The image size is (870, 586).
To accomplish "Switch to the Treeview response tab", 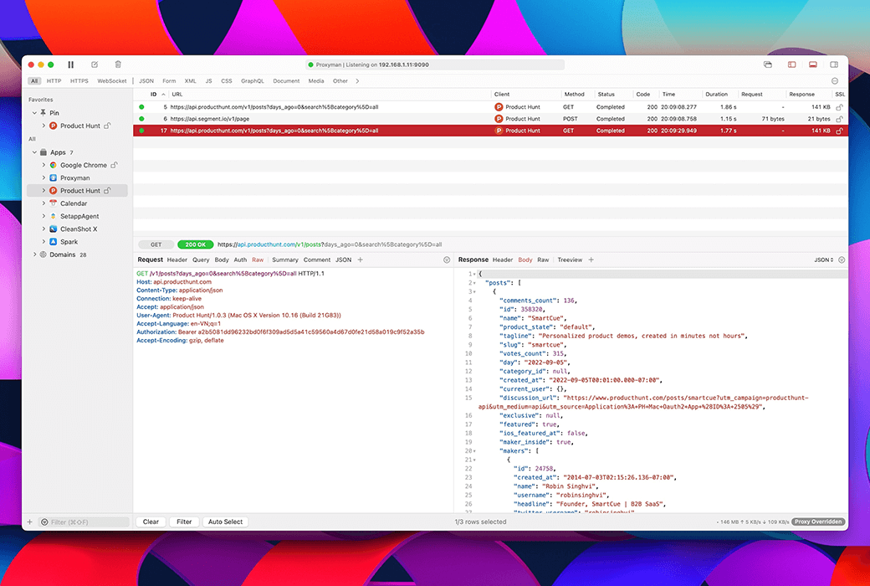I will coord(570,260).
